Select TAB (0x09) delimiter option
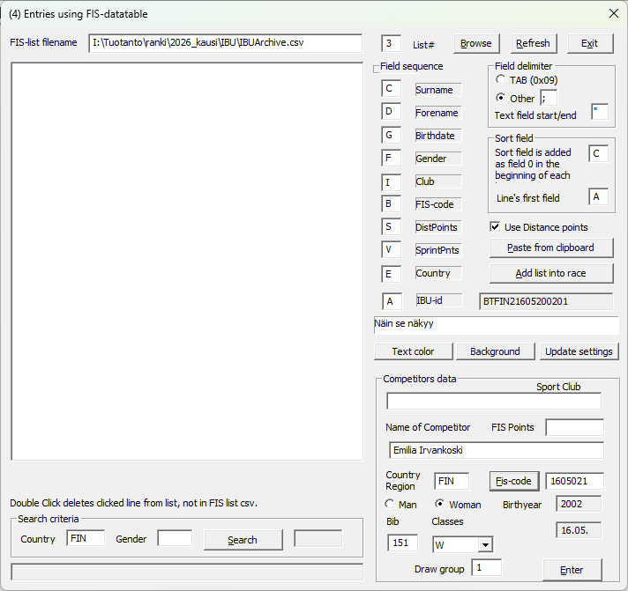Viewport: 628px width, 591px height. 501,80
